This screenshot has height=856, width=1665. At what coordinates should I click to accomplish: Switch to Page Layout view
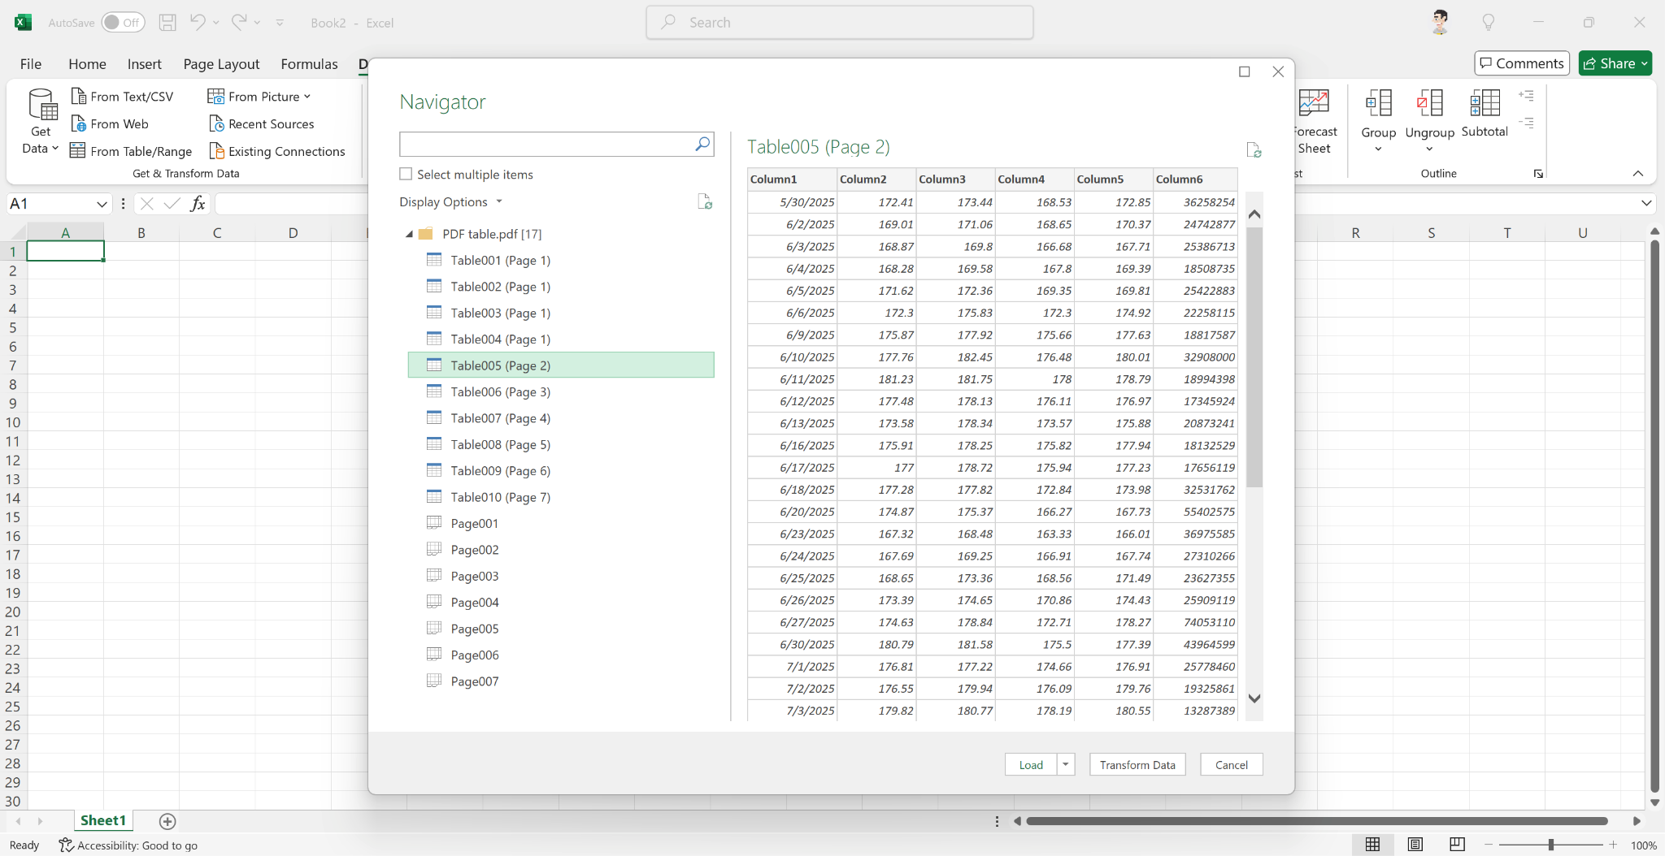1415,845
